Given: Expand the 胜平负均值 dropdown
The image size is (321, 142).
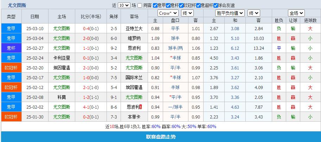Looking at the screenshot, I should (x=230, y=13).
